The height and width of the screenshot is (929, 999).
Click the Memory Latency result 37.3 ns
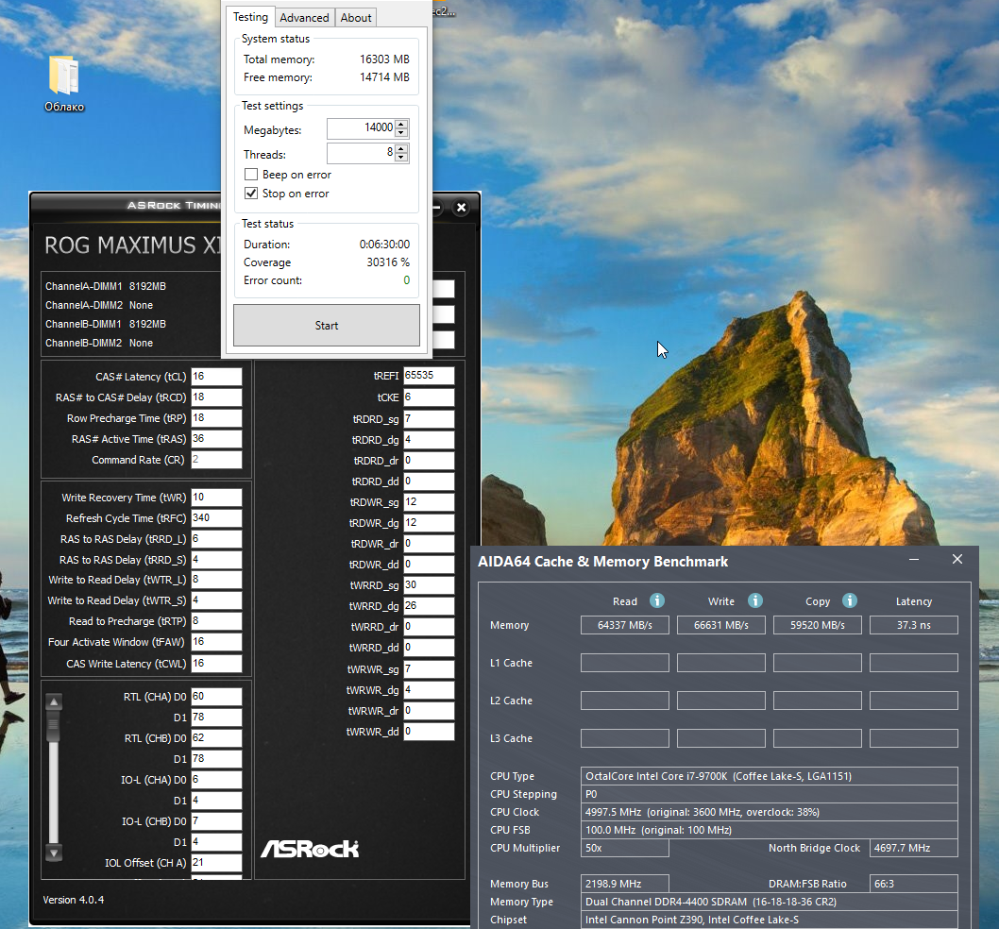914,625
